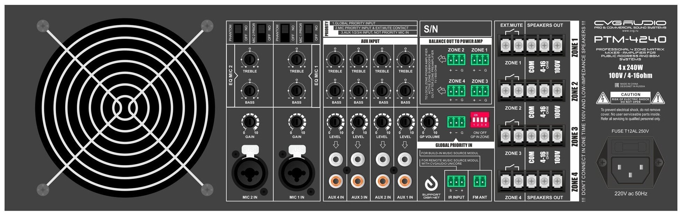Click the S/N serial number field
The width and height of the screenshot is (683, 215).
[456, 29]
